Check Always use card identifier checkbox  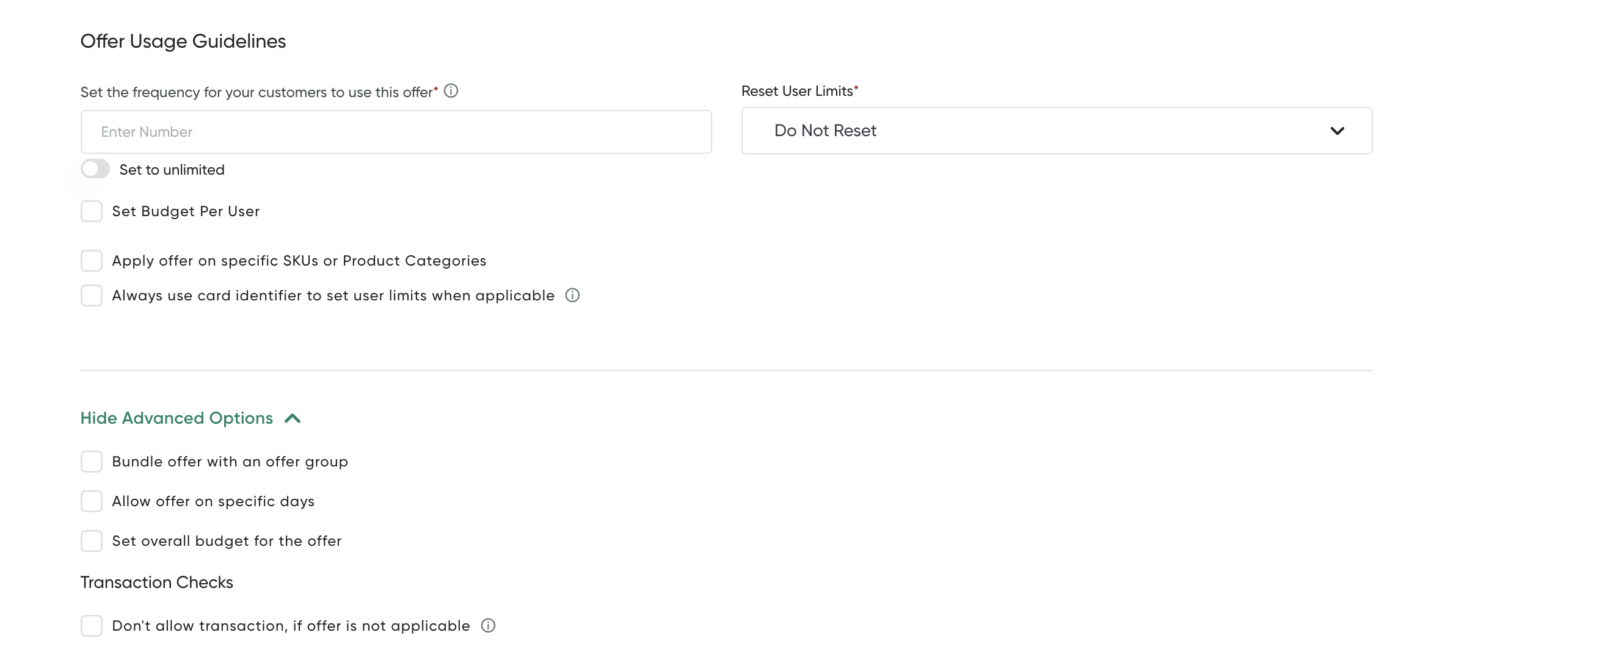pos(92,295)
